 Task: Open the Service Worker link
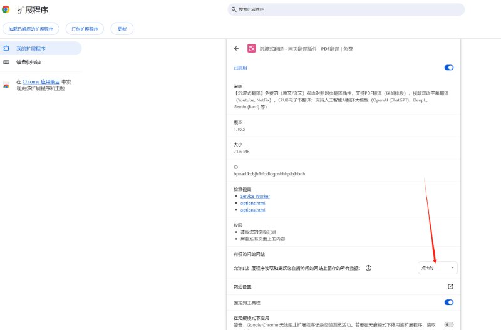[x=255, y=196]
